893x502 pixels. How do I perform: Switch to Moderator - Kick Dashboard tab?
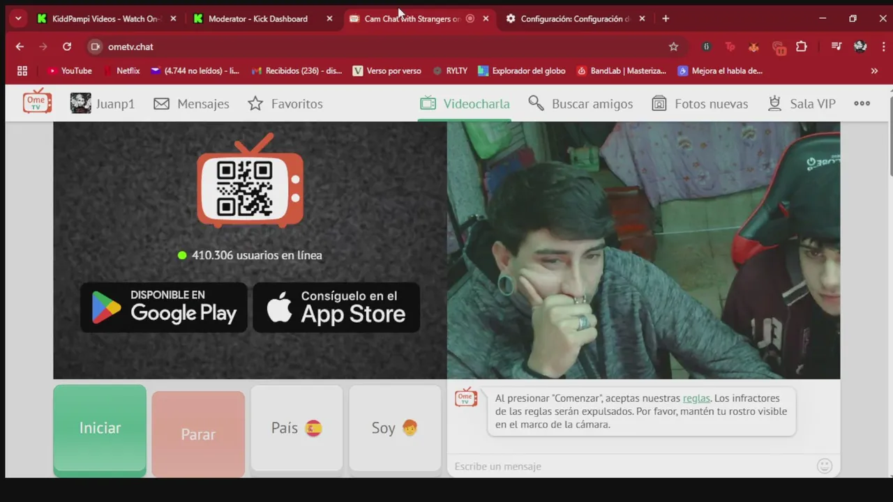click(258, 19)
